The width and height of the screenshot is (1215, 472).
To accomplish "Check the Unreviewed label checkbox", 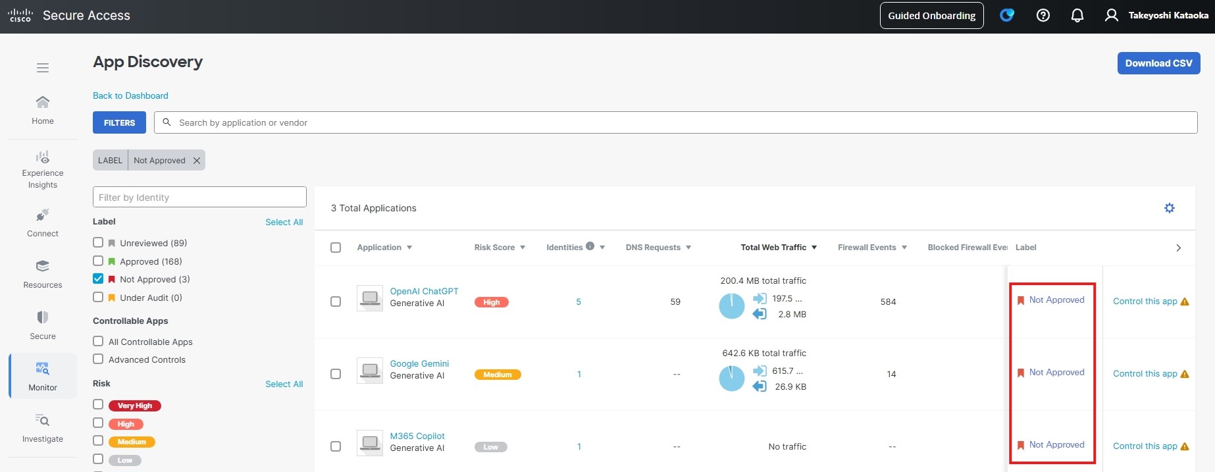I will tap(98, 242).
